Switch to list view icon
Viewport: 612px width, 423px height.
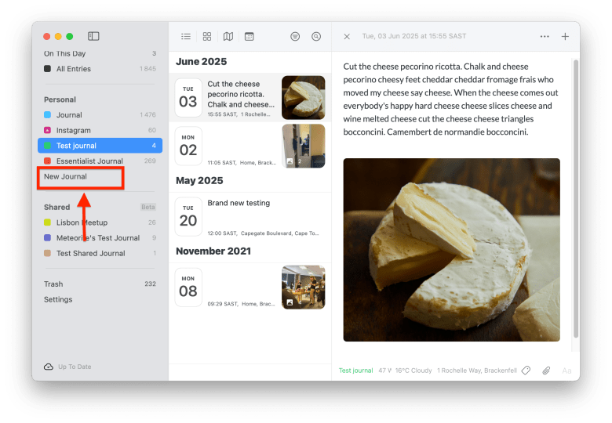(186, 37)
